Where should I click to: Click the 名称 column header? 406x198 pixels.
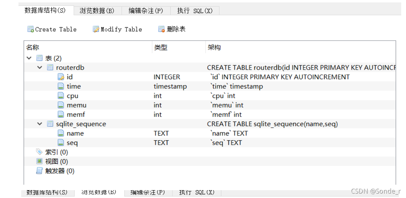[x=32, y=47]
